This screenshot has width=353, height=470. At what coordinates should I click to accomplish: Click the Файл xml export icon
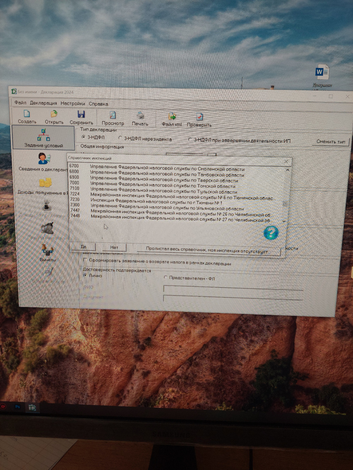tap(172, 116)
